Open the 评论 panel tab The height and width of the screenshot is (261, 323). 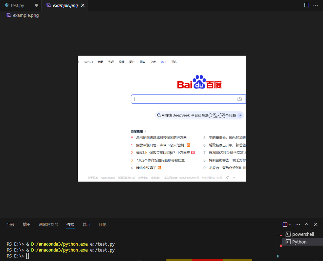coord(102,225)
